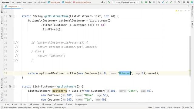Open the Services tool window tab
The image size is (194, 109).
click(59, 104)
